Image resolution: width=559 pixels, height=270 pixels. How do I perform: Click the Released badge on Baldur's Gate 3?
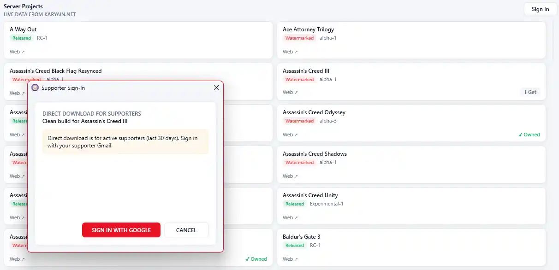click(295, 246)
